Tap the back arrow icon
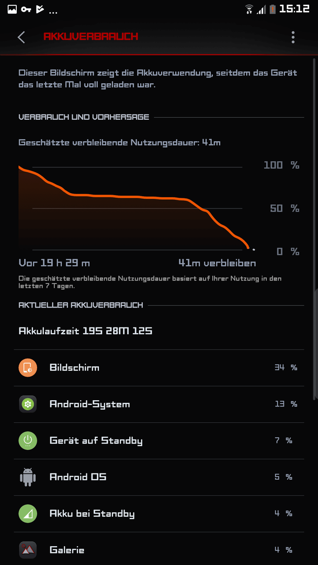 point(21,37)
